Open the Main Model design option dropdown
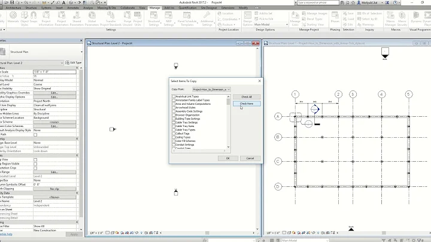 271,25
